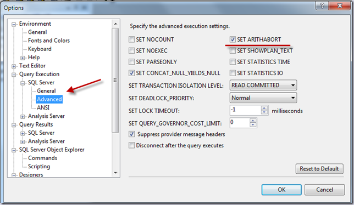The width and height of the screenshot is (354, 205).
Task: Enable SET SHOWPLAN_TEXT checkbox
Action: pyautogui.click(x=233, y=50)
